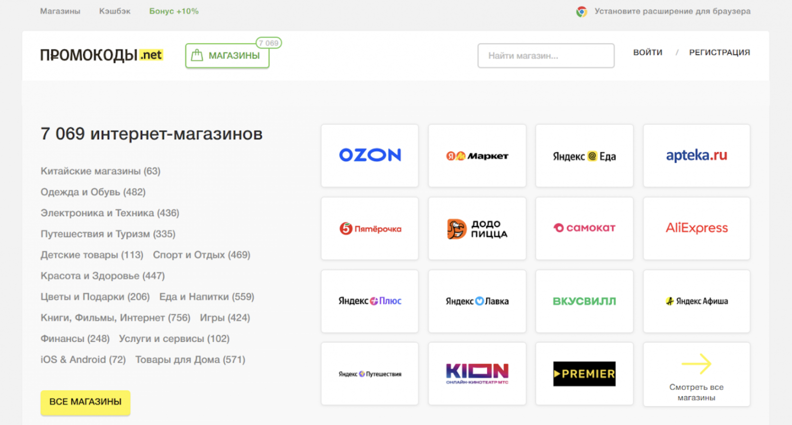The height and width of the screenshot is (425, 792).
Task: Open the AliExpress store card
Action: [x=696, y=228]
